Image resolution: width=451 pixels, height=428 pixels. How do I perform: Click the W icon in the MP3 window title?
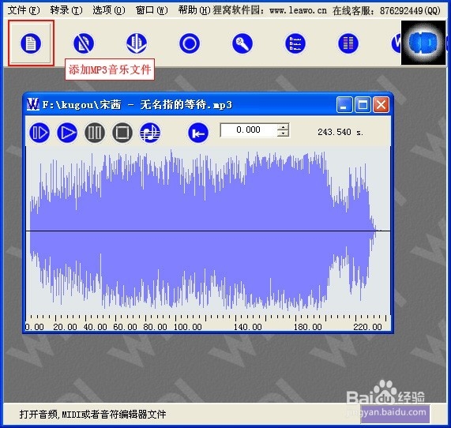33,104
